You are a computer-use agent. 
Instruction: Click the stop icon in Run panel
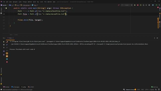[4, 45]
